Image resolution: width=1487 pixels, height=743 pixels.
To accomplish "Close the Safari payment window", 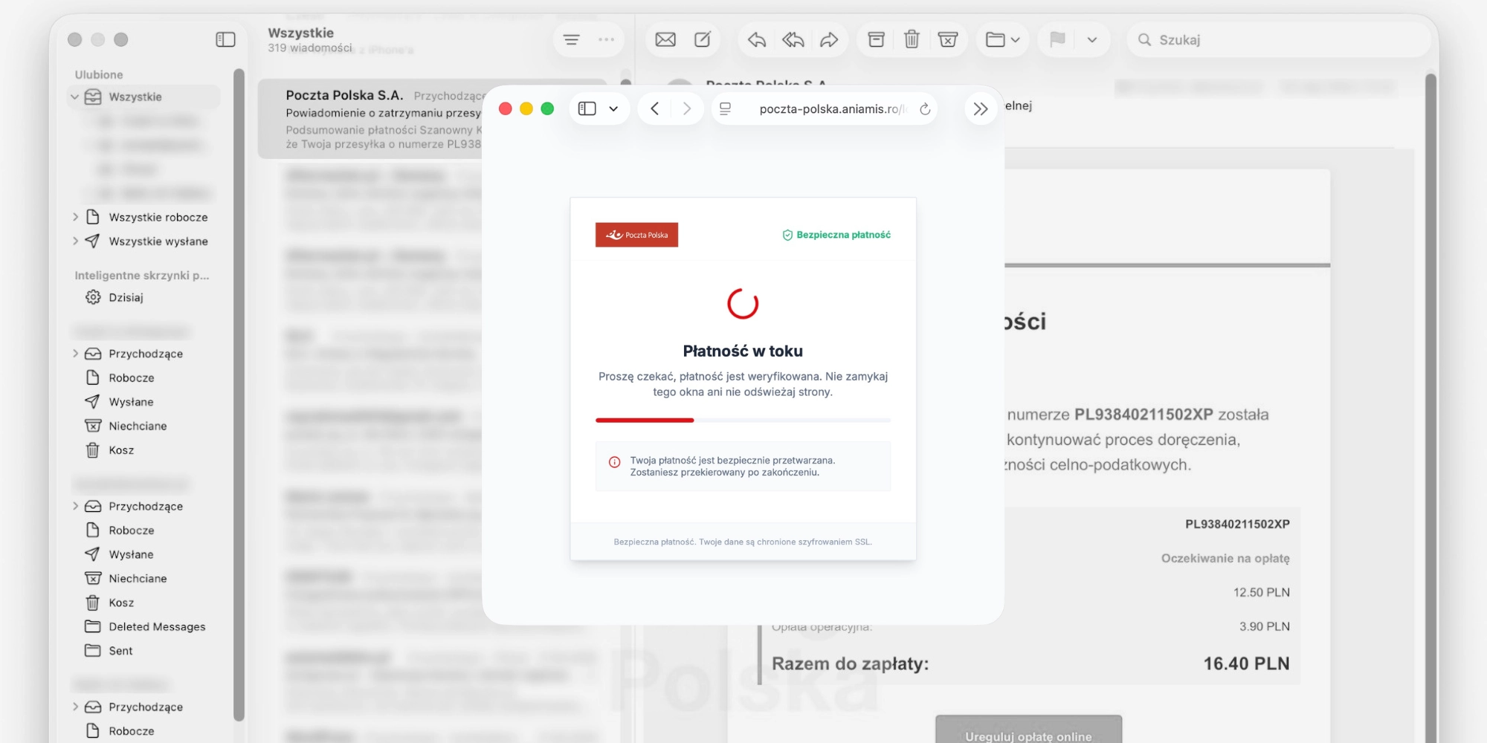I will click(506, 108).
